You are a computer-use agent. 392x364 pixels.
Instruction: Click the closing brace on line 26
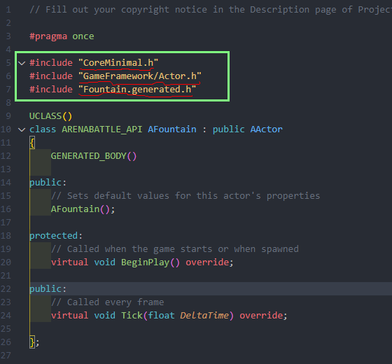coord(32,342)
